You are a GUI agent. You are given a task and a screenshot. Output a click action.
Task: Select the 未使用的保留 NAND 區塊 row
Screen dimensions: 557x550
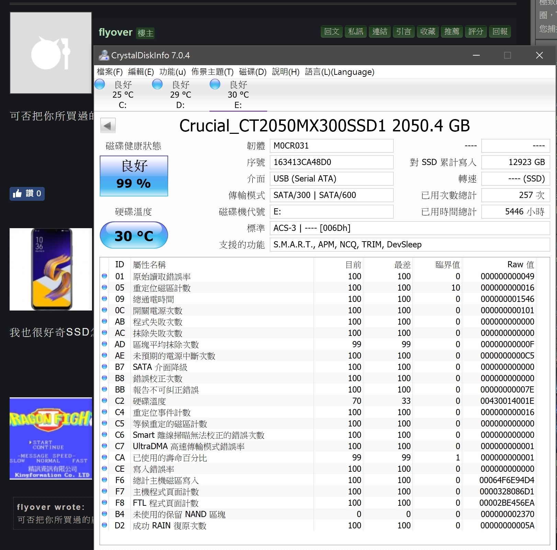pos(318,514)
